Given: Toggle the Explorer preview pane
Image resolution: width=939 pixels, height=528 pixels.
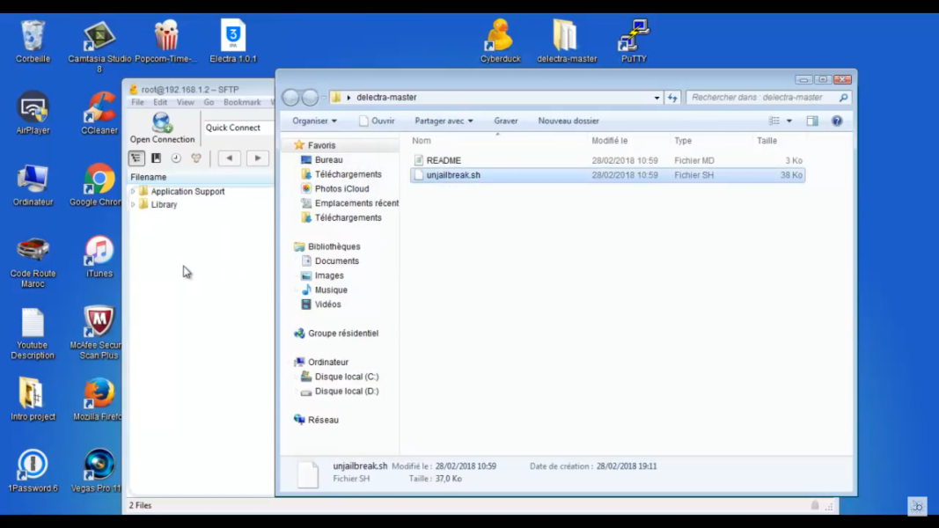Looking at the screenshot, I should (x=812, y=121).
